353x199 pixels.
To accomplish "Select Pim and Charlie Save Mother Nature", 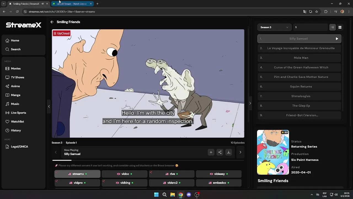I will [299, 77].
